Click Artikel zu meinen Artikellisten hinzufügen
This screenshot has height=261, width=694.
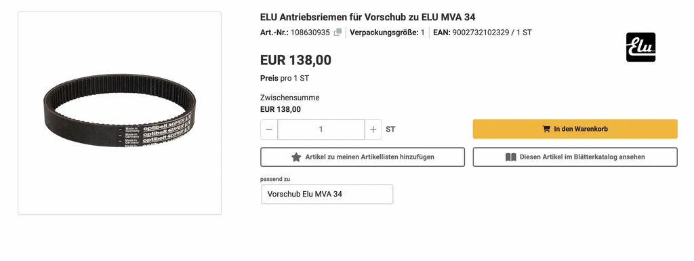click(363, 157)
